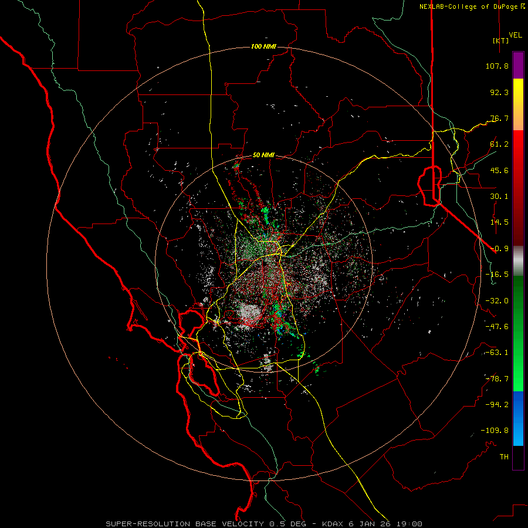Click the [KT] units label

pos(501,40)
